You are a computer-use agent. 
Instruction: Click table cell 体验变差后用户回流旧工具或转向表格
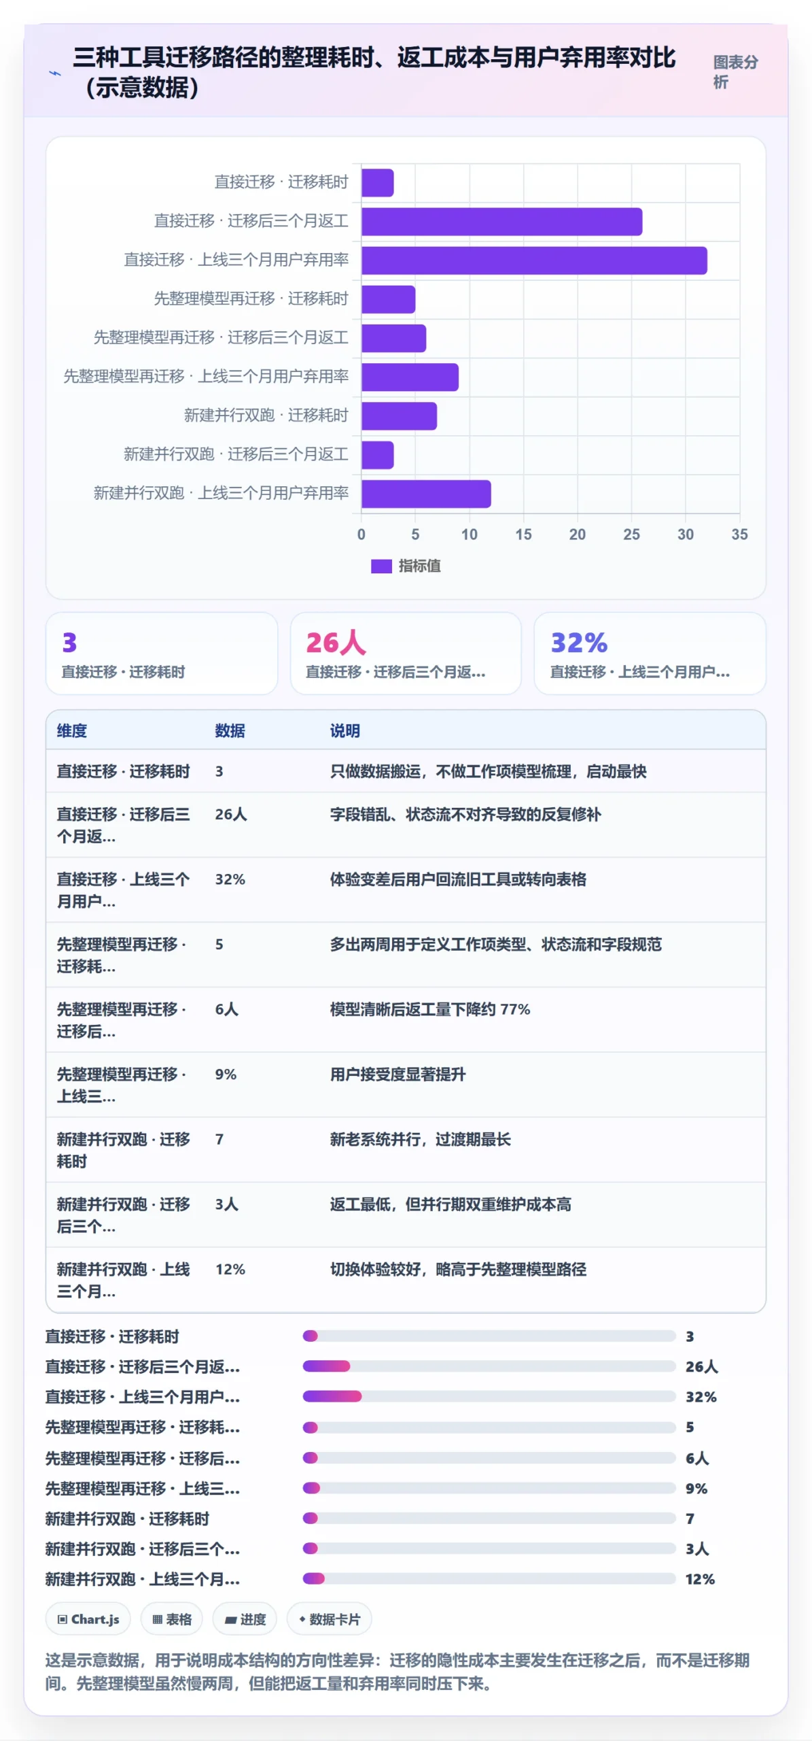click(x=458, y=879)
